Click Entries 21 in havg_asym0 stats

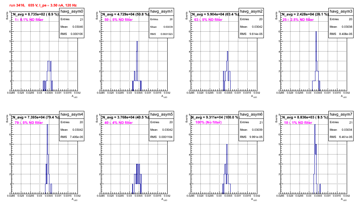click(72, 19)
